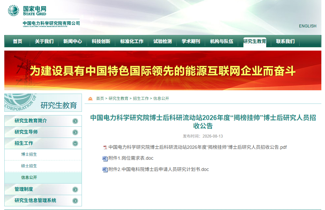Download 附件1.岗位需求表.doc
325x210 pixels.
coord(131,158)
